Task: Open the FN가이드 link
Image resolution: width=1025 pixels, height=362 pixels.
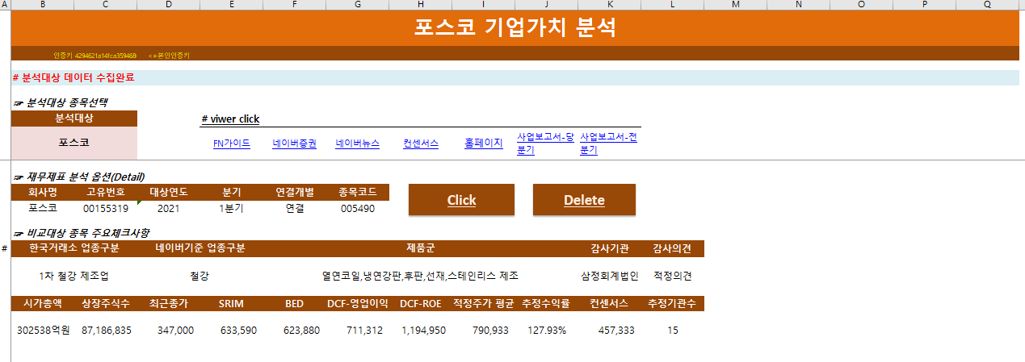Action: pos(231,144)
